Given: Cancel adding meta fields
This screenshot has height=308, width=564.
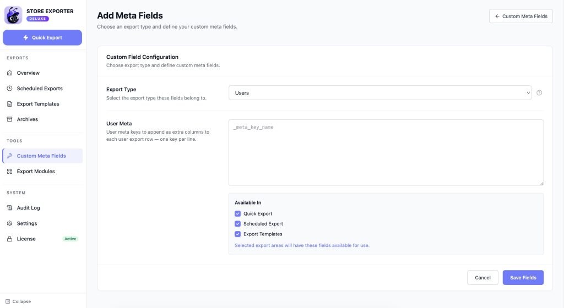Looking at the screenshot, I should [482, 278].
